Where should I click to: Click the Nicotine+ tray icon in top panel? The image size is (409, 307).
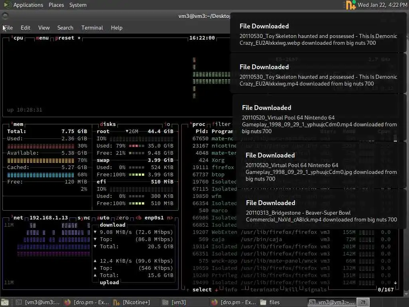pos(351,5)
